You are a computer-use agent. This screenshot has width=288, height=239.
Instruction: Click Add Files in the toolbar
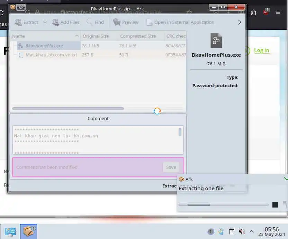65,22
